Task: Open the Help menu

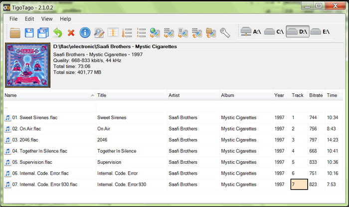Action: click(x=65, y=19)
